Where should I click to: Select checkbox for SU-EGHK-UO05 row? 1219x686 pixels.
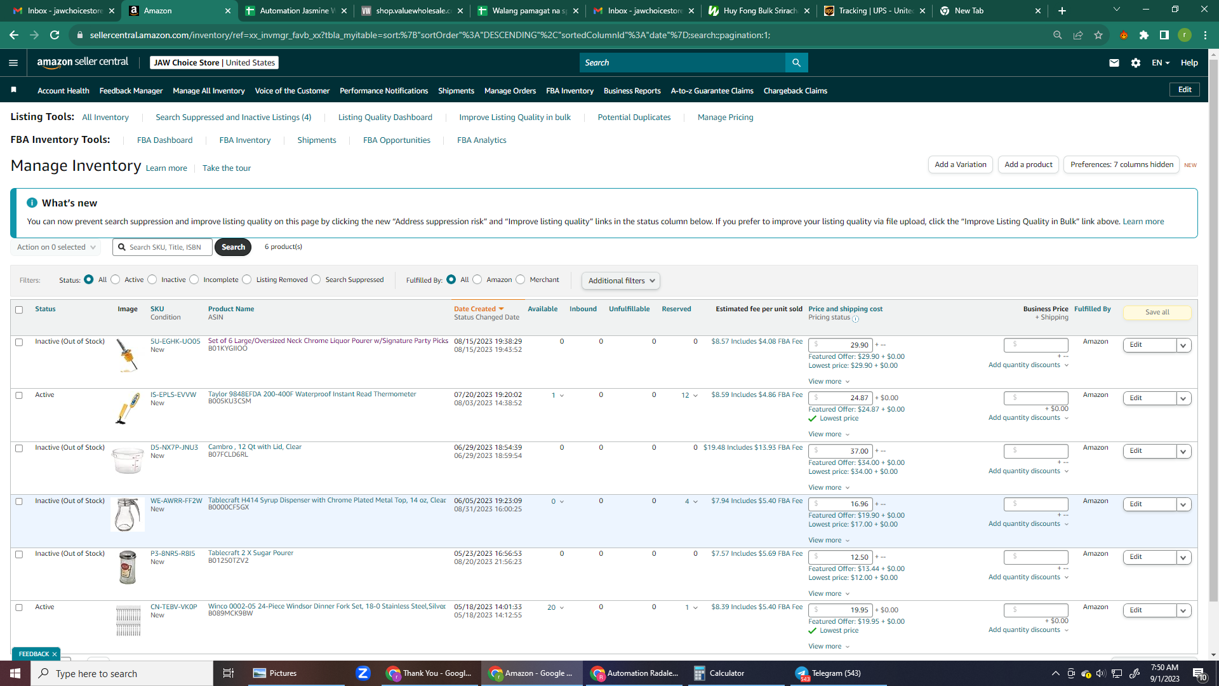pyautogui.click(x=19, y=342)
